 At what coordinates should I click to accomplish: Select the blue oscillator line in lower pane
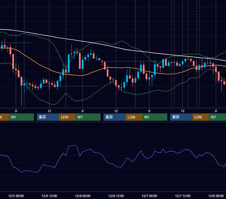click(x=115, y=166)
